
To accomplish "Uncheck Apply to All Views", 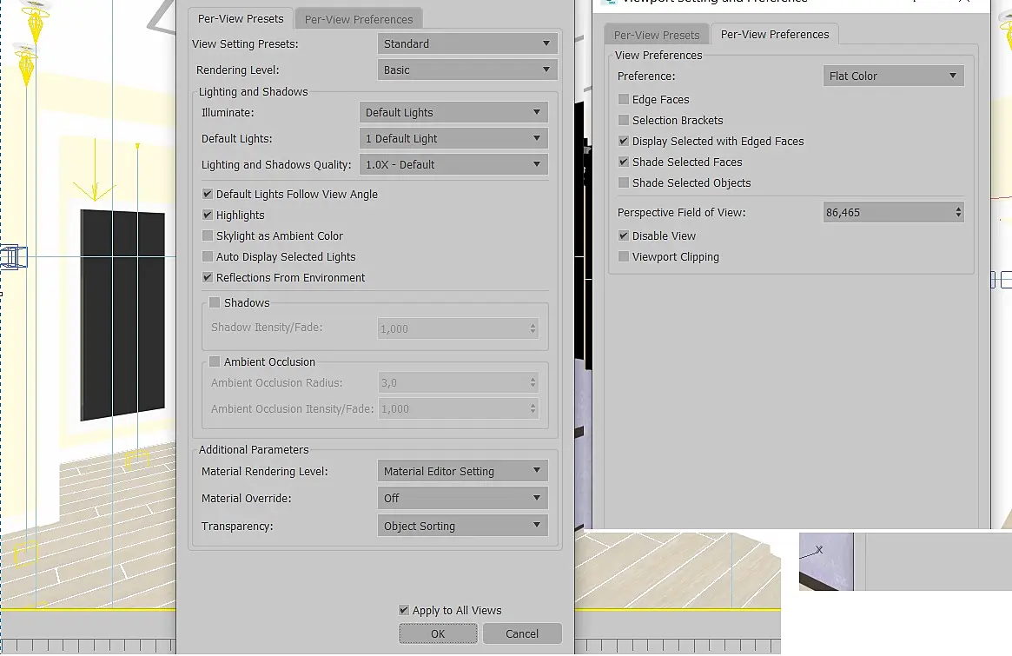I will (x=404, y=609).
